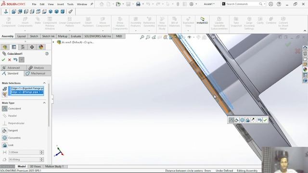Open the Print dropdown arrow
The image size is (308, 173).
[x=143, y=4]
